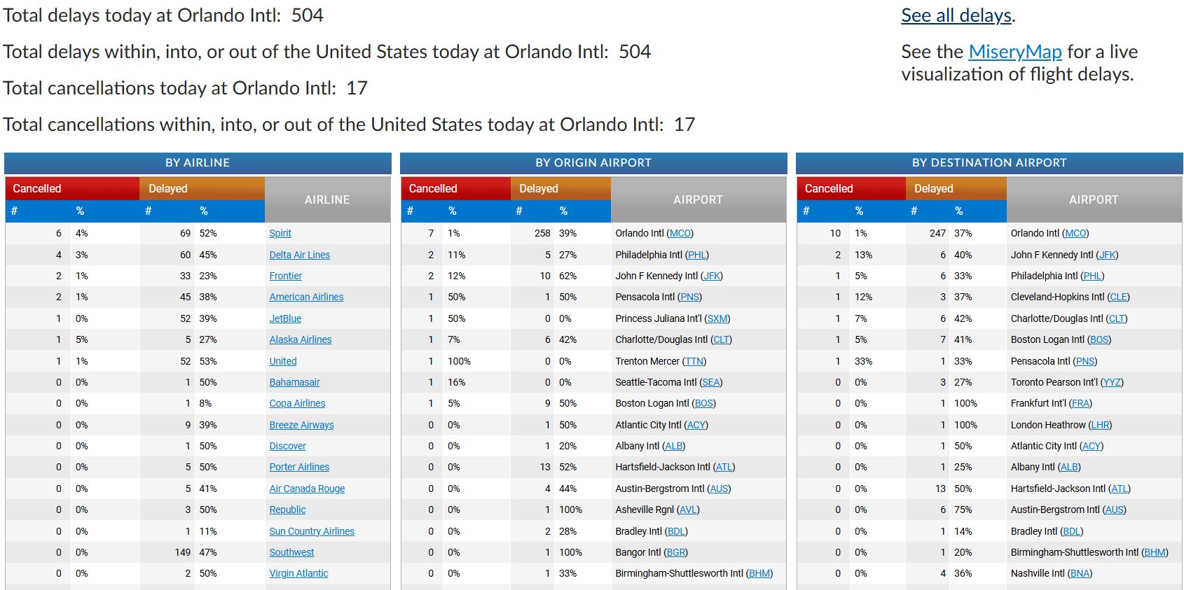This screenshot has width=1184, height=590.
Task: Click the LHR destination airport link
Action: [x=1101, y=425]
